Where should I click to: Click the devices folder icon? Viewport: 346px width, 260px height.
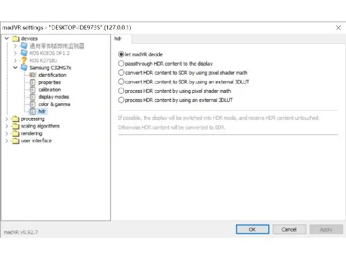point(16,38)
